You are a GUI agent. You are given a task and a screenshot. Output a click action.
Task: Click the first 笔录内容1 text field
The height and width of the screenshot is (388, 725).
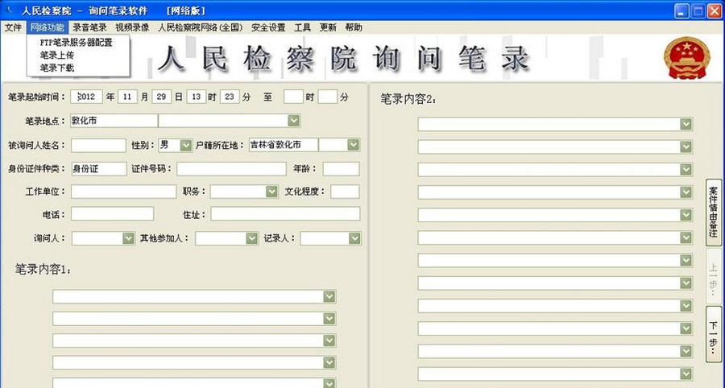coord(188,296)
